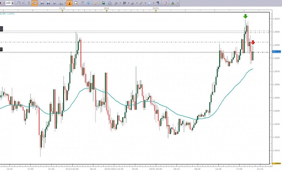Image resolution: width=282 pixels, height=171 pixels.
Task: Expand the horizontal lines tool dropdown
Action: pos(129,3)
